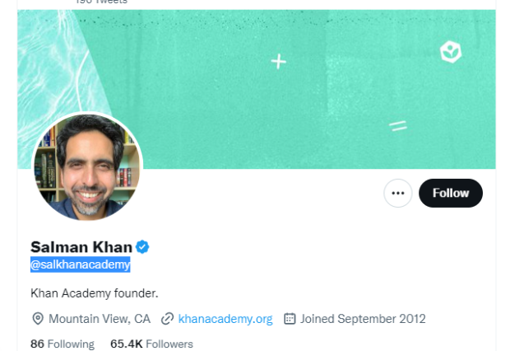Image resolution: width=510 pixels, height=351 pixels.
Task: Open the three-dot More options menu
Action: (398, 193)
